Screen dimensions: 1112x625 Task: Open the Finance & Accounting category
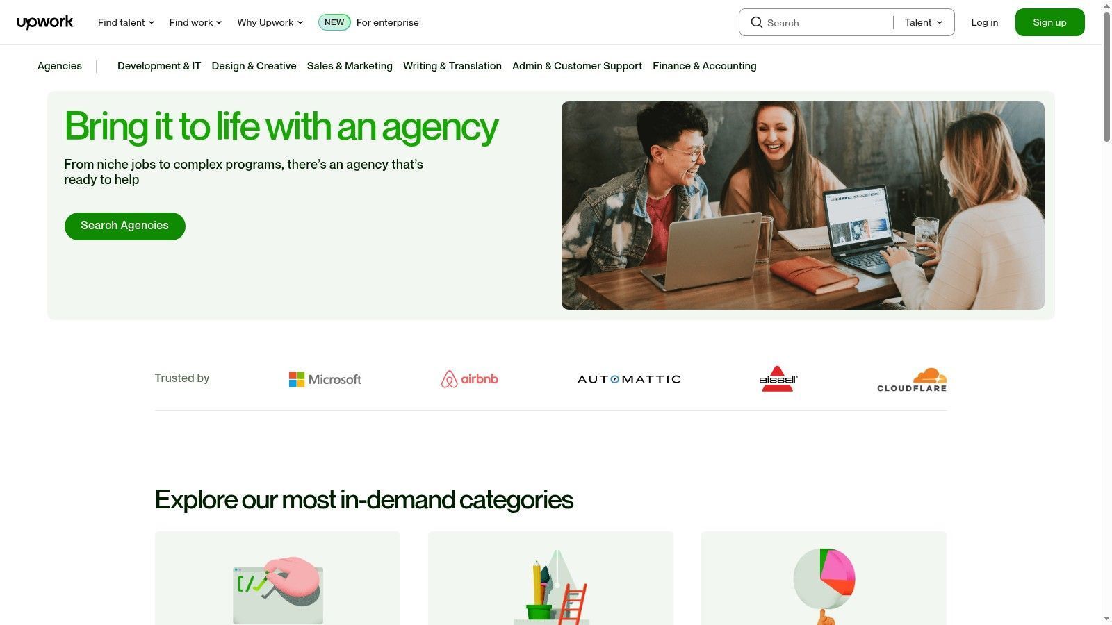[x=704, y=66]
